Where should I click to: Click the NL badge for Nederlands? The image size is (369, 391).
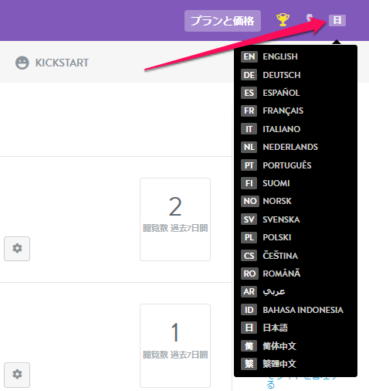click(x=249, y=147)
